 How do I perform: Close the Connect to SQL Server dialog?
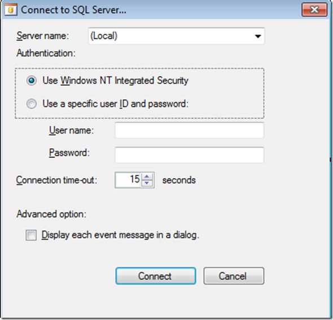(314, 10)
